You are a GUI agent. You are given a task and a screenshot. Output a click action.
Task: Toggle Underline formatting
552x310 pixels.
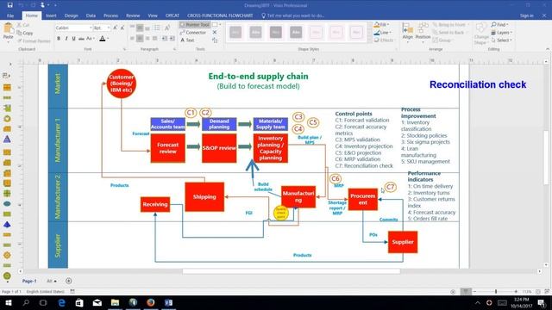click(x=73, y=38)
